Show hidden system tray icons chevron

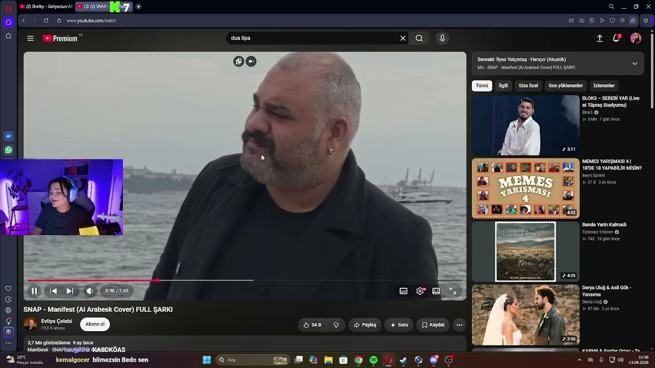click(579, 360)
